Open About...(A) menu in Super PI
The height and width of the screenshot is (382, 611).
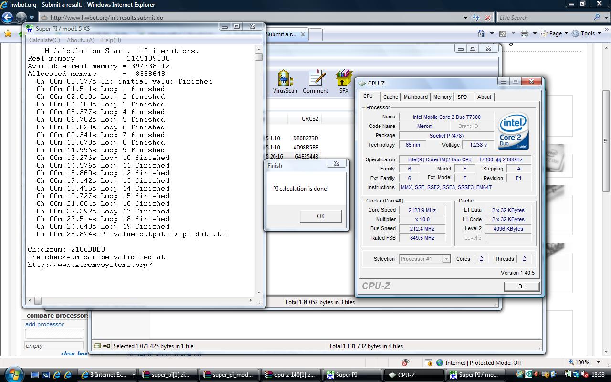tap(80, 40)
